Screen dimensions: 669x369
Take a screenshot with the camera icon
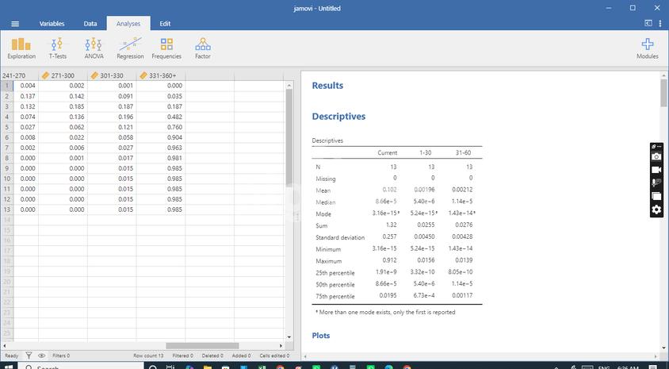click(x=656, y=157)
